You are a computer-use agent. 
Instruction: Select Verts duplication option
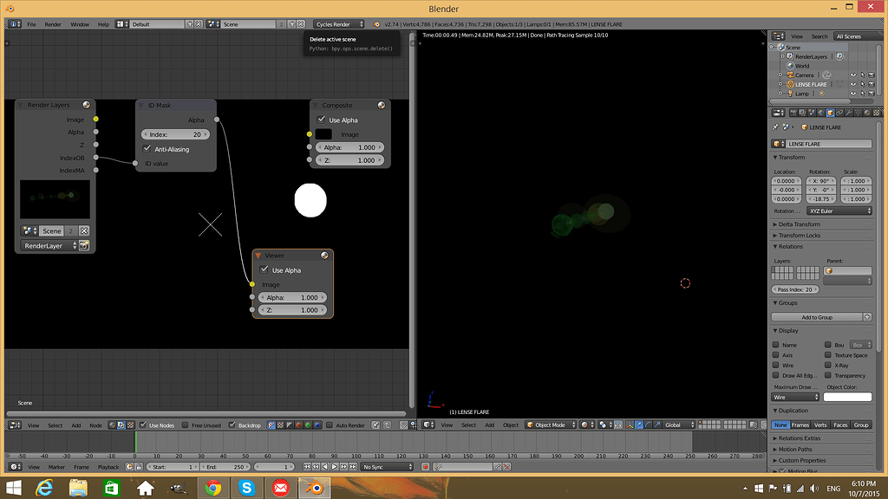click(820, 424)
